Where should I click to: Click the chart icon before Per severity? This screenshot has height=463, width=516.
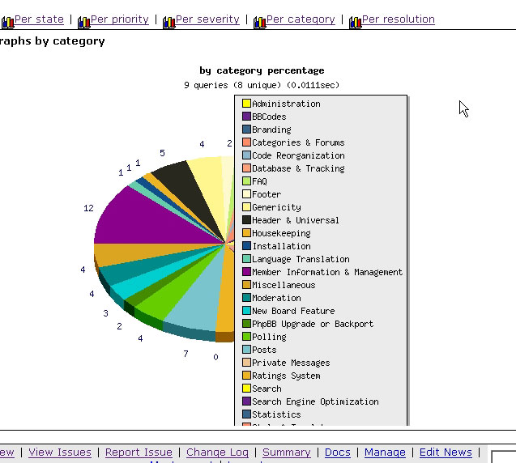click(x=168, y=22)
